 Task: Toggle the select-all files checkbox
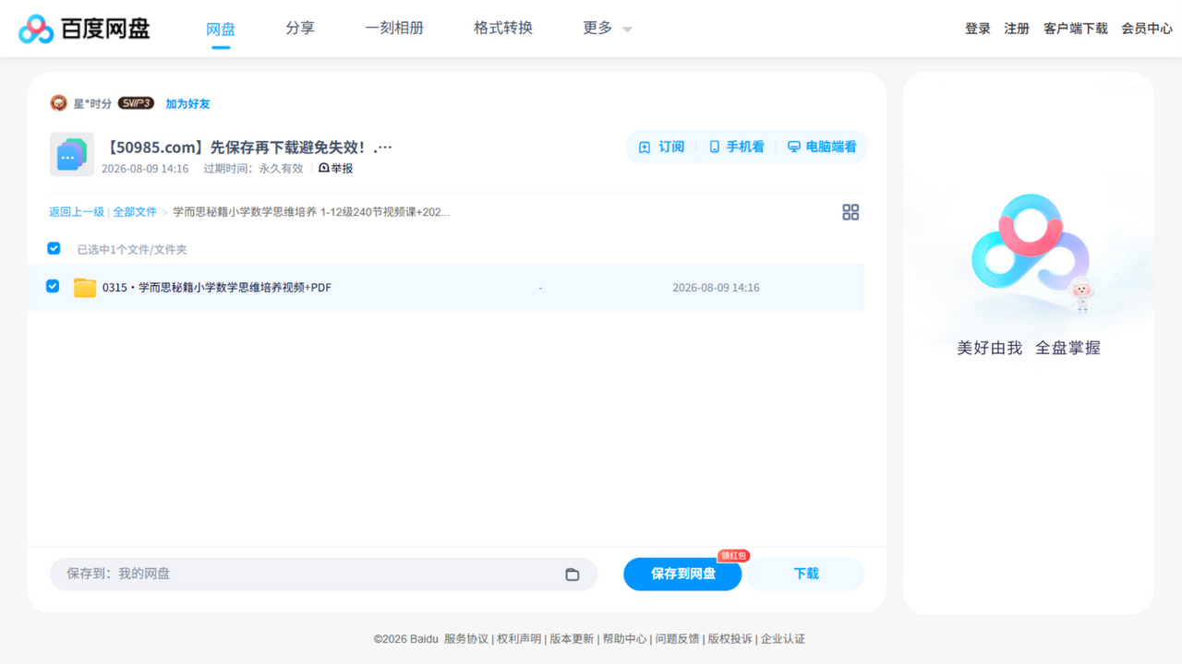pyautogui.click(x=54, y=249)
